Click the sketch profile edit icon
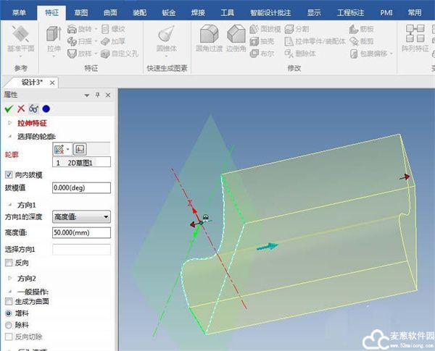Screen dimensions: 435x351 (59, 149)
